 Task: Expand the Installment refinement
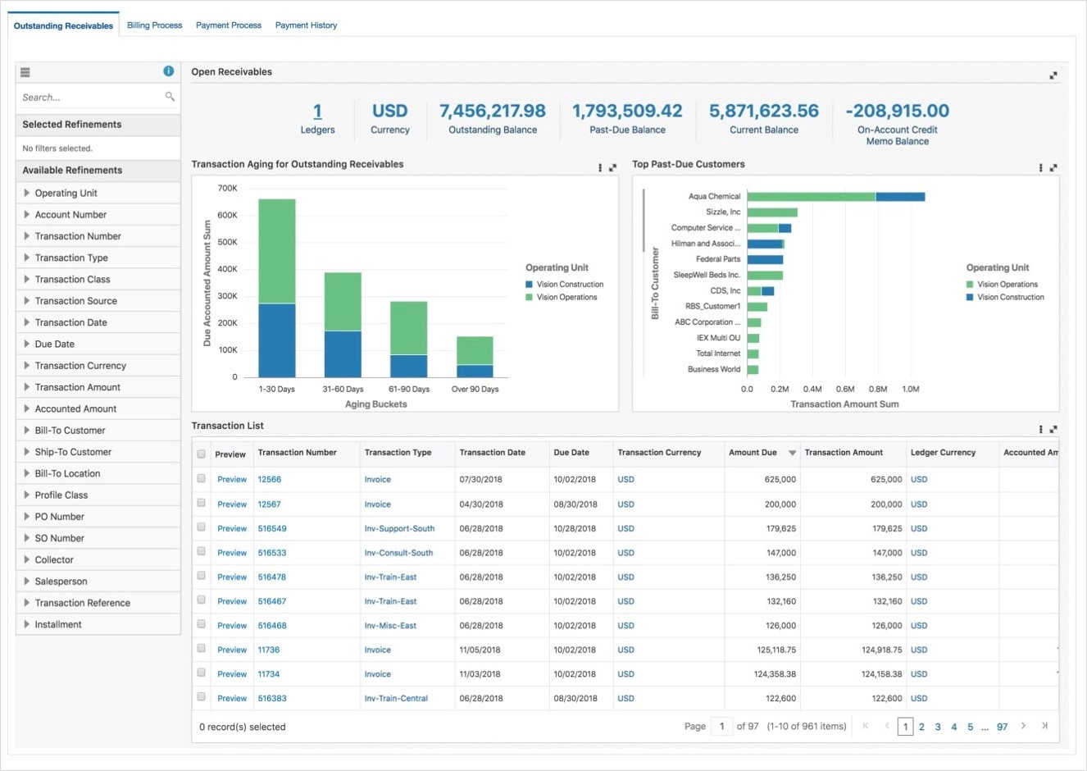[x=27, y=624]
